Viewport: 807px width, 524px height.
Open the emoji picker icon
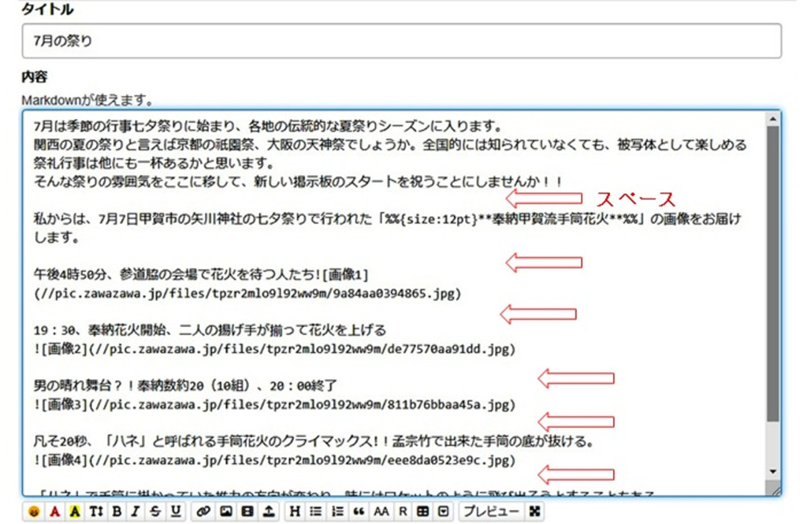click(34, 511)
